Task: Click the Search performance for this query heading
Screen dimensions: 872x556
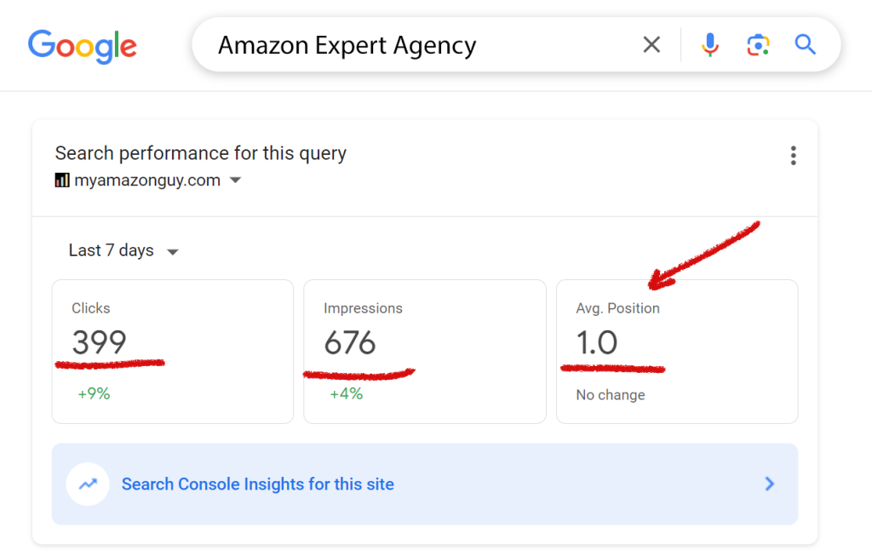Action: [x=201, y=153]
